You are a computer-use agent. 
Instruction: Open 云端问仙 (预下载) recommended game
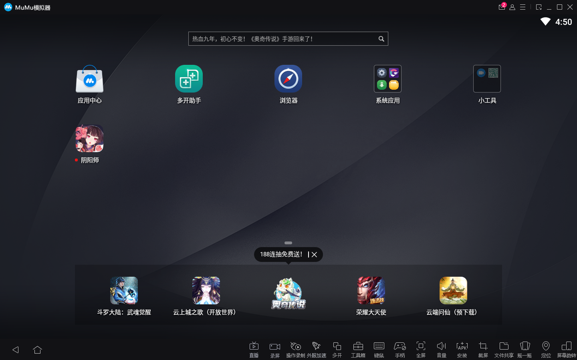(453, 291)
